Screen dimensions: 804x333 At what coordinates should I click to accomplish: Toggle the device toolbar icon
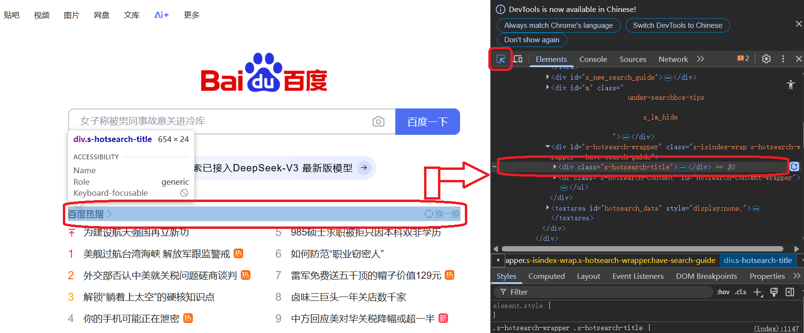tap(518, 59)
